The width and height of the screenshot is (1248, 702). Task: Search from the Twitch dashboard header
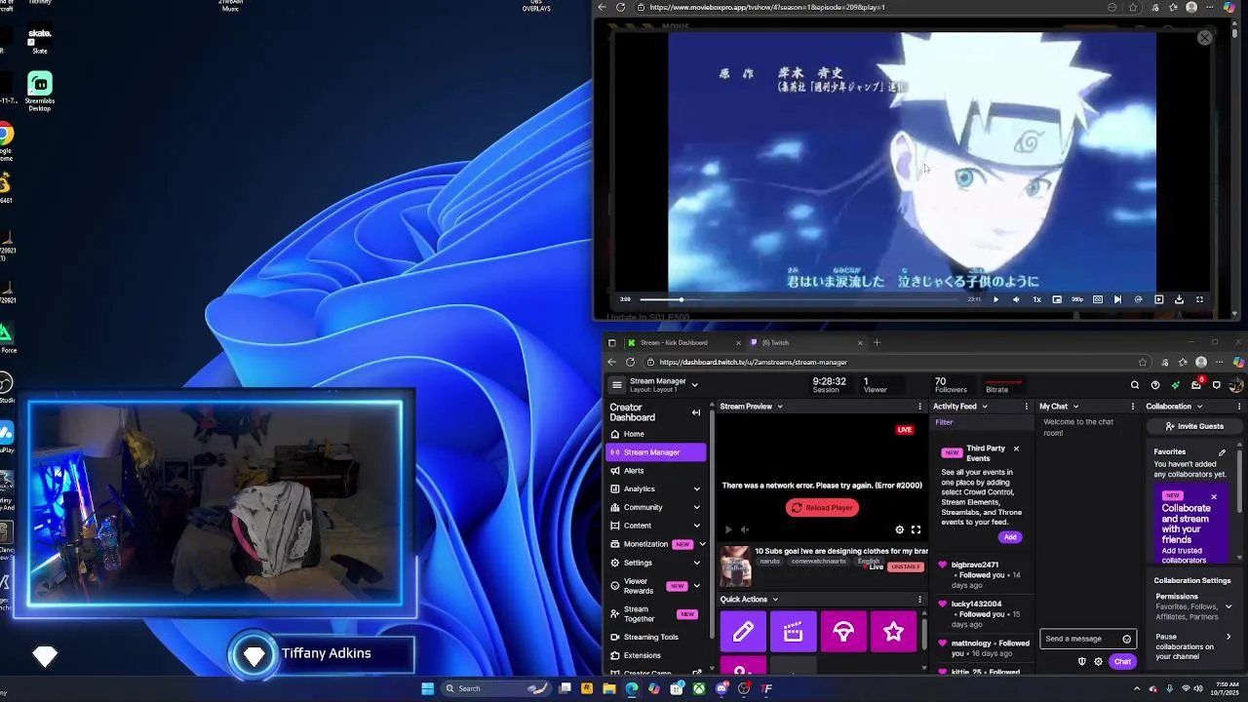tap(1135, 385)
